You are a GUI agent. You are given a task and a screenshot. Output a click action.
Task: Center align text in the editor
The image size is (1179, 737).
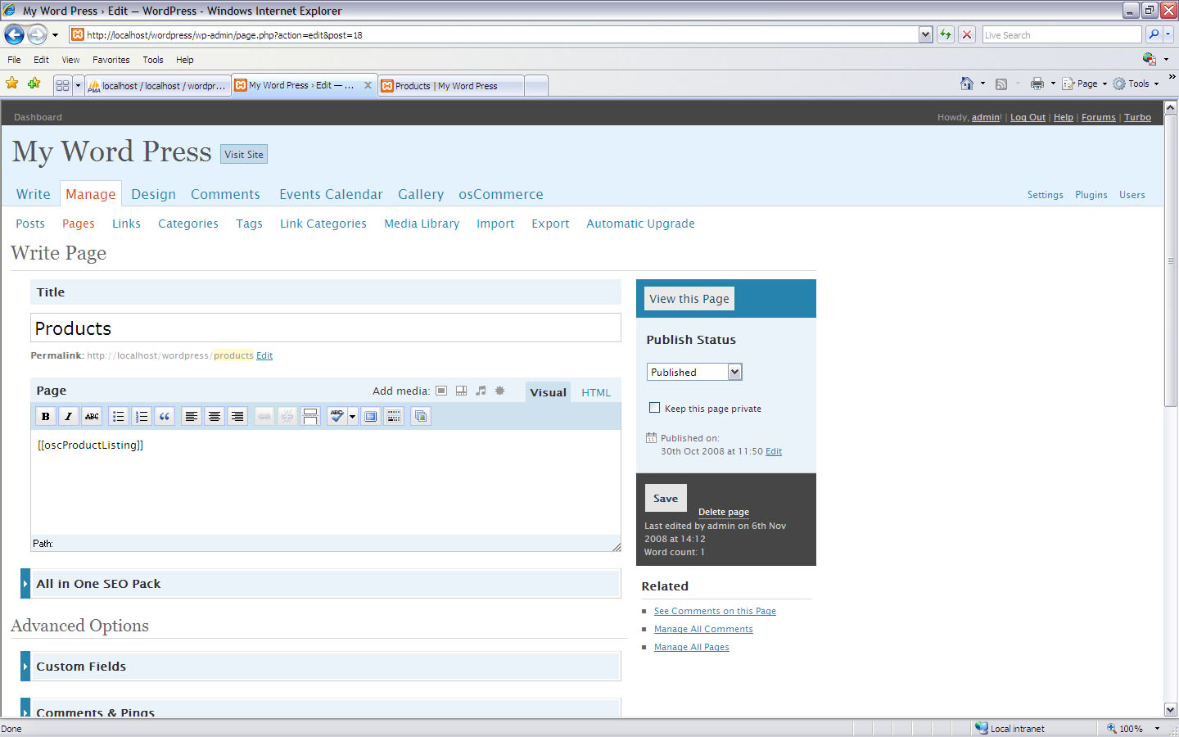[215, 417]
